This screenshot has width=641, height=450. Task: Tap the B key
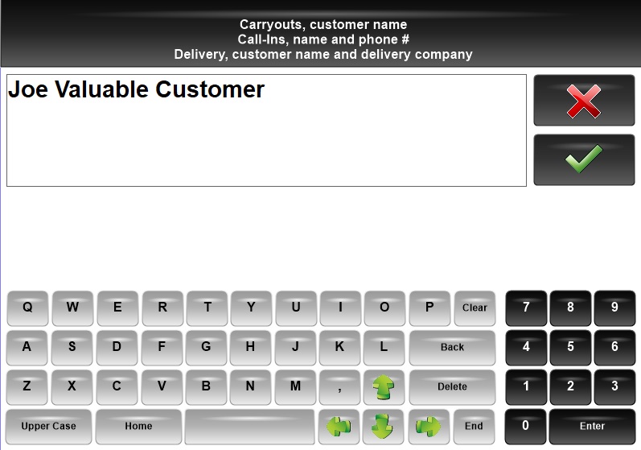[x=206, y=387]
